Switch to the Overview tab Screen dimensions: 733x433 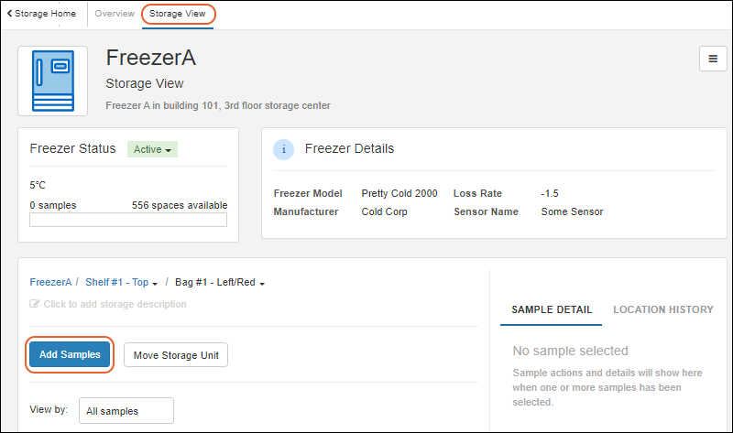pos(115,15)
